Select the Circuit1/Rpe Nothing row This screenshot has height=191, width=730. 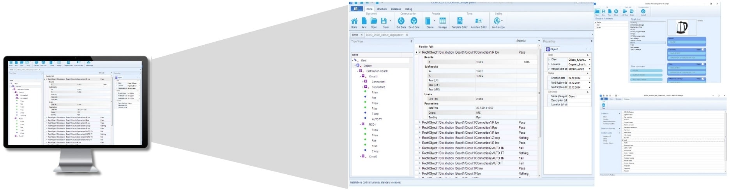(x=477, y=173)
